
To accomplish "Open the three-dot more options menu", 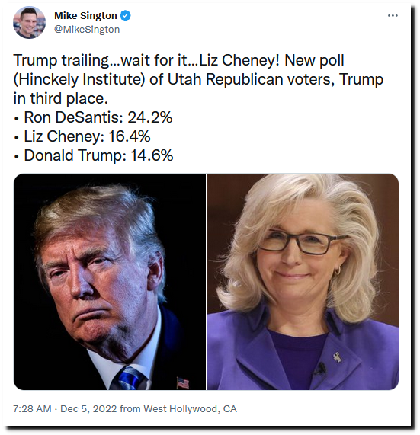I will pyautogui.click(x=393, y=15).
